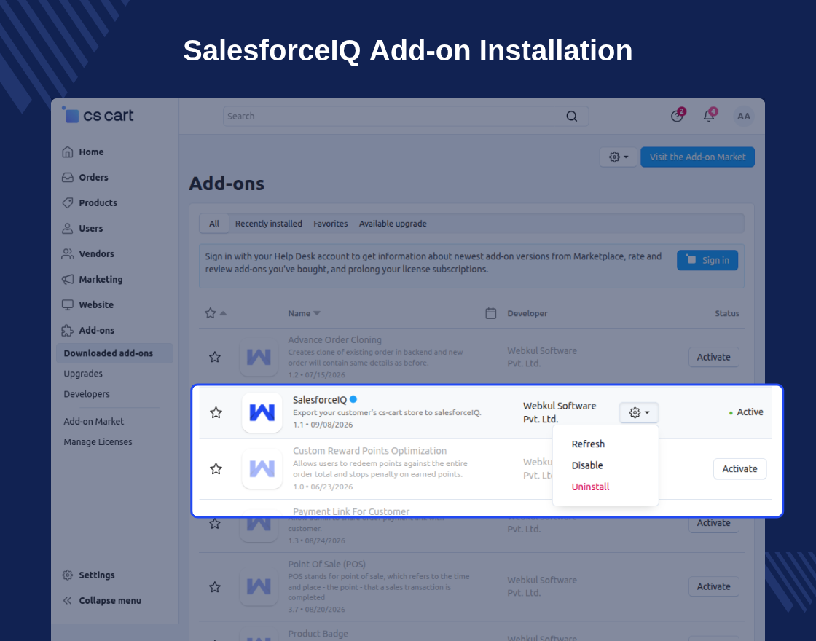Sort by favorites star column header
The image size is (816, 641).
(x=216, y=313)
